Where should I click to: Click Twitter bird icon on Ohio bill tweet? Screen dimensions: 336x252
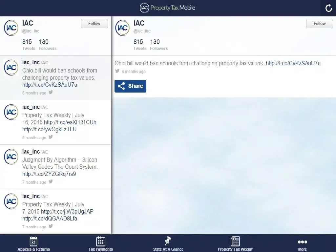pos(51,92)
